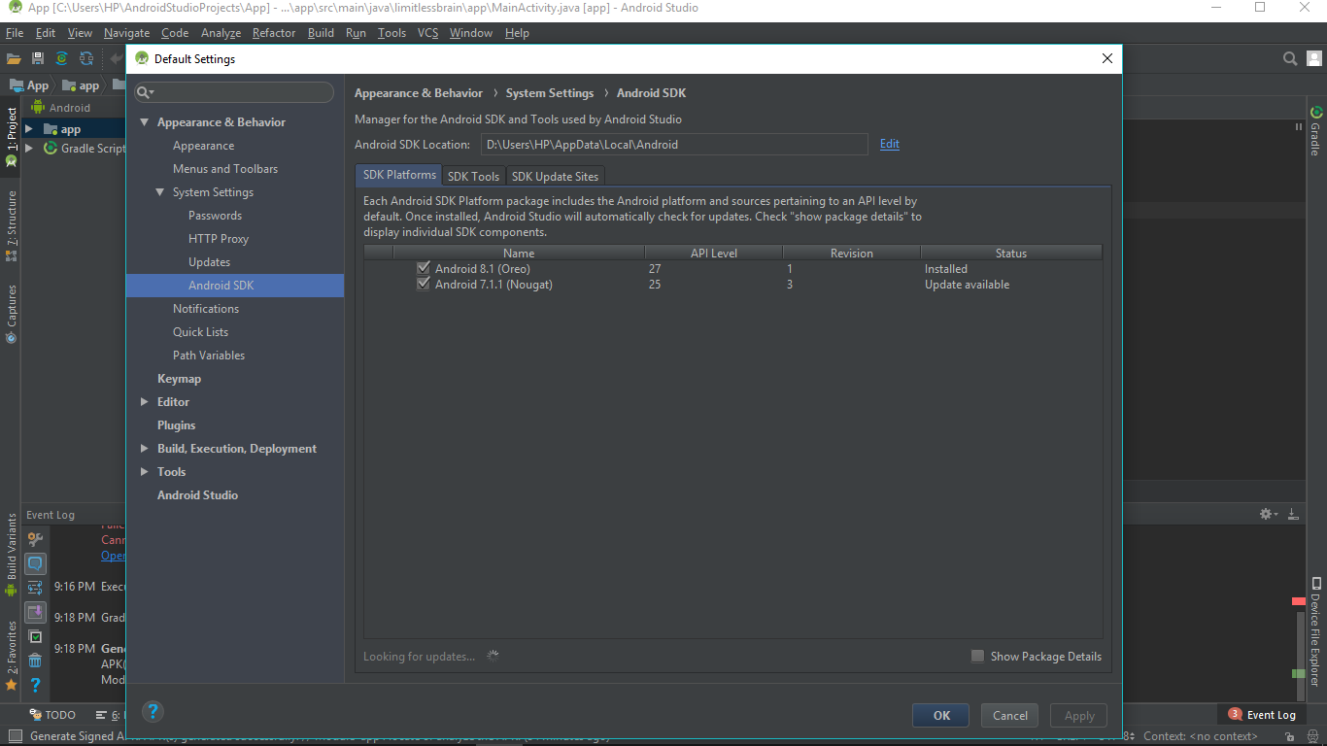
Task: Clear Event Log with trash icon
Action: click(35, 661)
